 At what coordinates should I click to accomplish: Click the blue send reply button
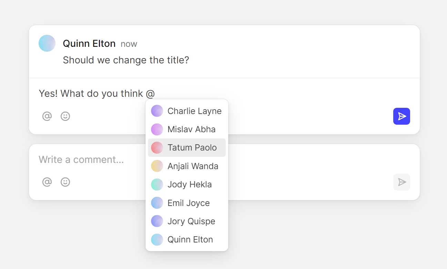coord(402,116)
